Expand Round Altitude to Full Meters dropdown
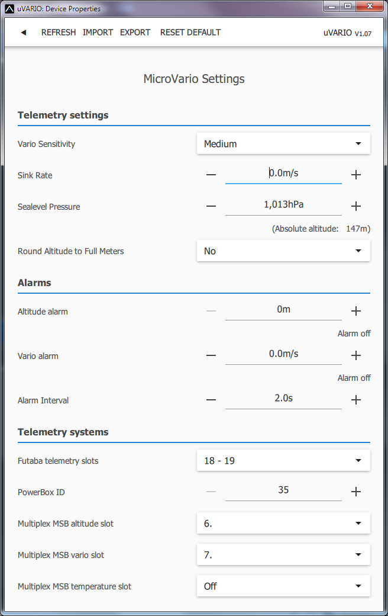 283,251
